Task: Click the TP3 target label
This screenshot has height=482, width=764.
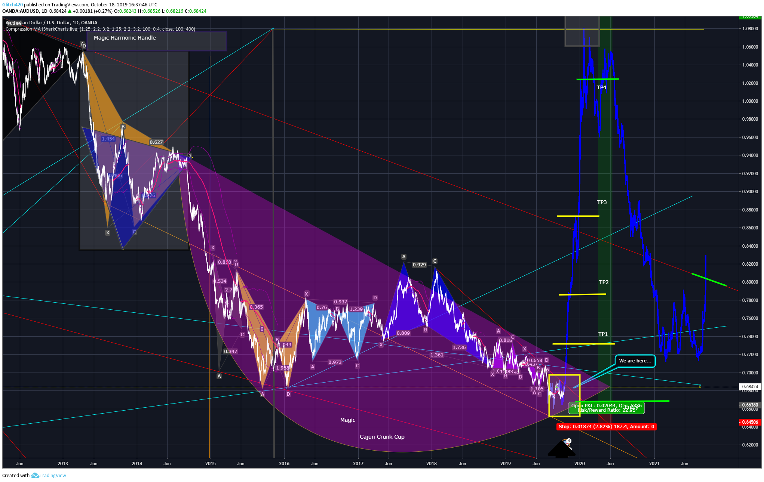Action: 602,202
